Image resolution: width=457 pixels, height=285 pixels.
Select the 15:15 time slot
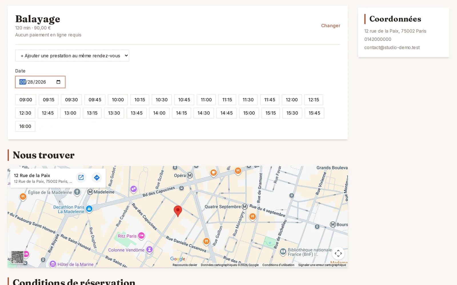[270, 113]
